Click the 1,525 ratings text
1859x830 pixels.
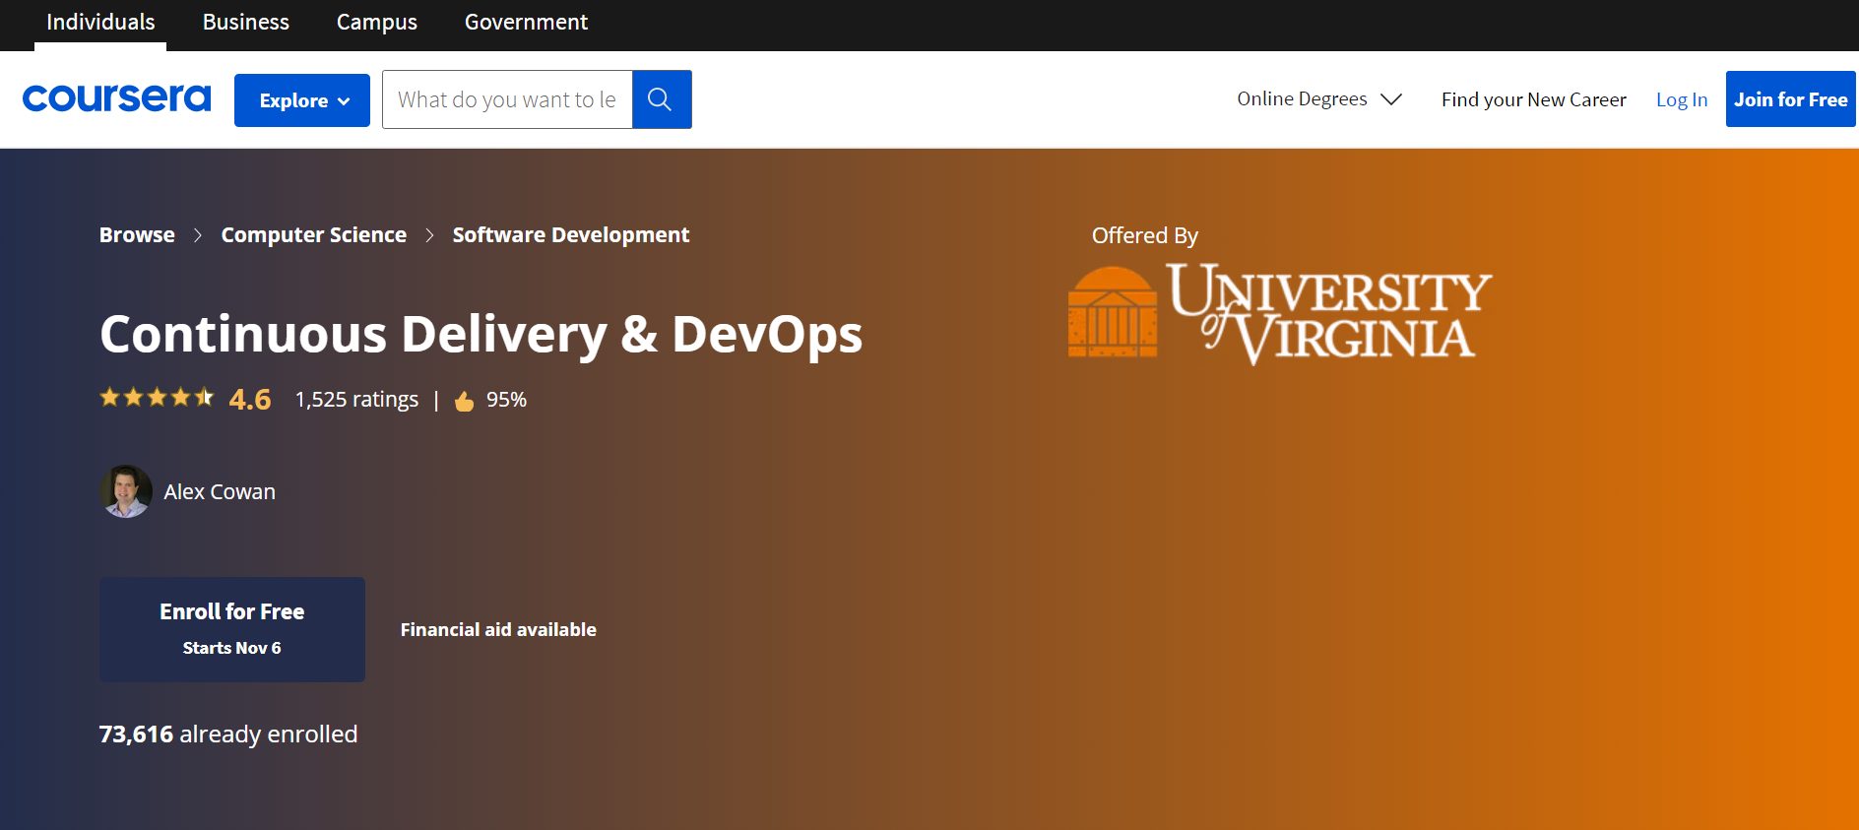point(356,399)
